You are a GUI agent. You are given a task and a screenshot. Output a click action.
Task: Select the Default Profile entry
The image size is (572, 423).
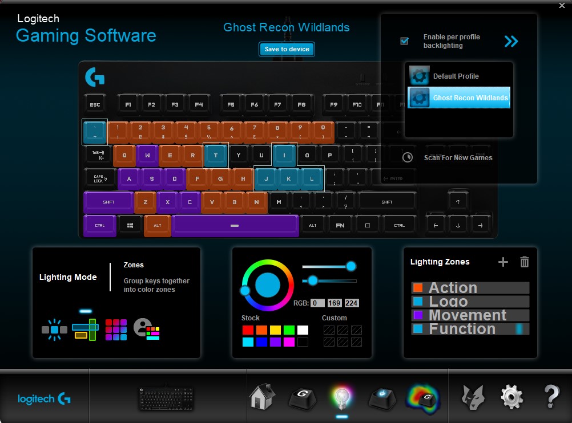point(459,76)
